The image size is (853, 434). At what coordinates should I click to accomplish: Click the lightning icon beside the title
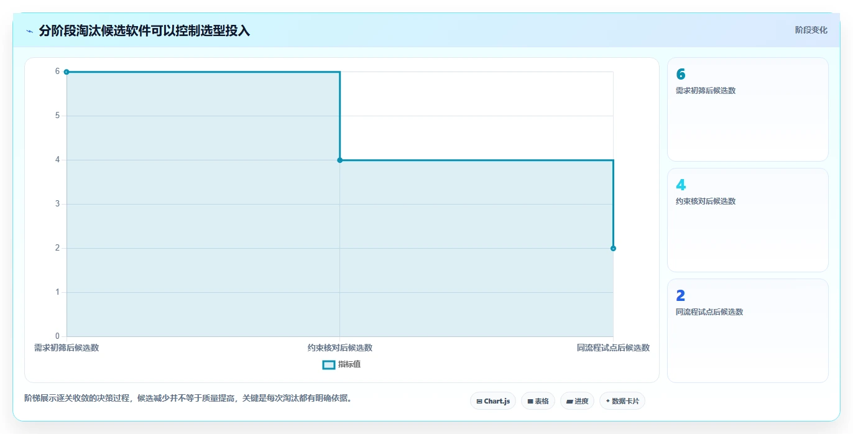29,30
